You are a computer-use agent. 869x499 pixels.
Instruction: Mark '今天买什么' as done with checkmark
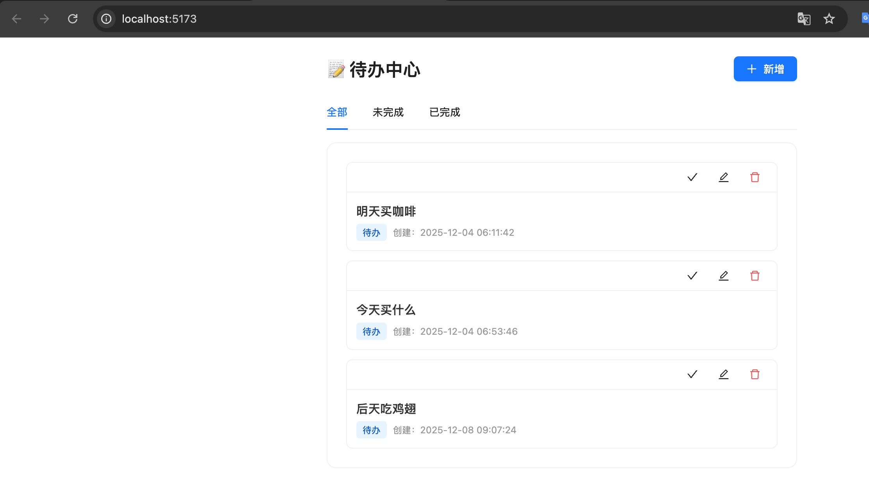692,276
